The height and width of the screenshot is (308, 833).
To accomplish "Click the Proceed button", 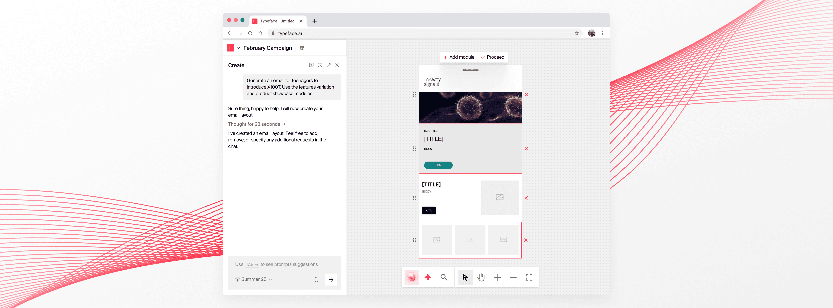I will (493, 57).
